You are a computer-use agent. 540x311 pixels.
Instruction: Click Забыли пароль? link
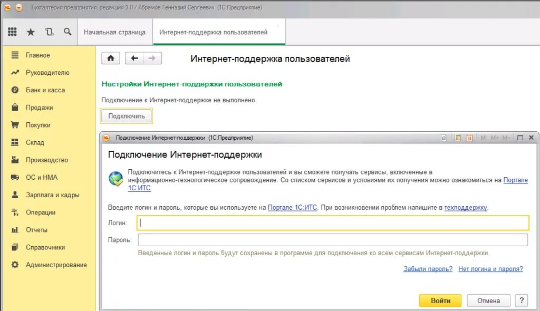coord(428,269)
